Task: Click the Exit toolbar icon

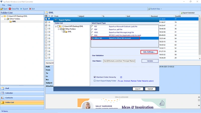Action: [30, 9]
